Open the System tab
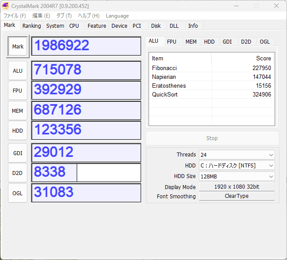This screenshot has width=287, height=260. 55,26
